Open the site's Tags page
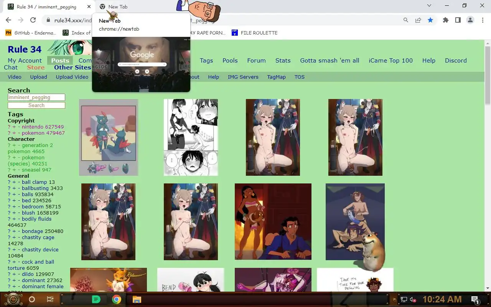Image resolution: width=491 pixels, height=307 pixels. [x=206, y=60]
